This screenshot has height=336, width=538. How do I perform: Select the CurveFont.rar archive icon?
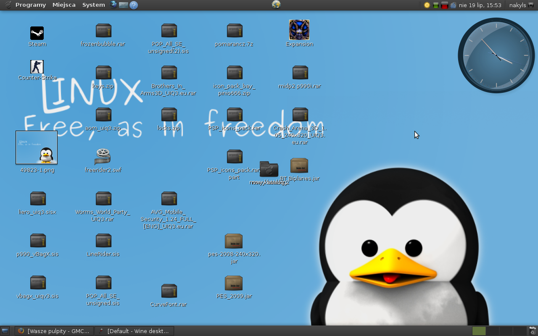click(x=169, y=291)
